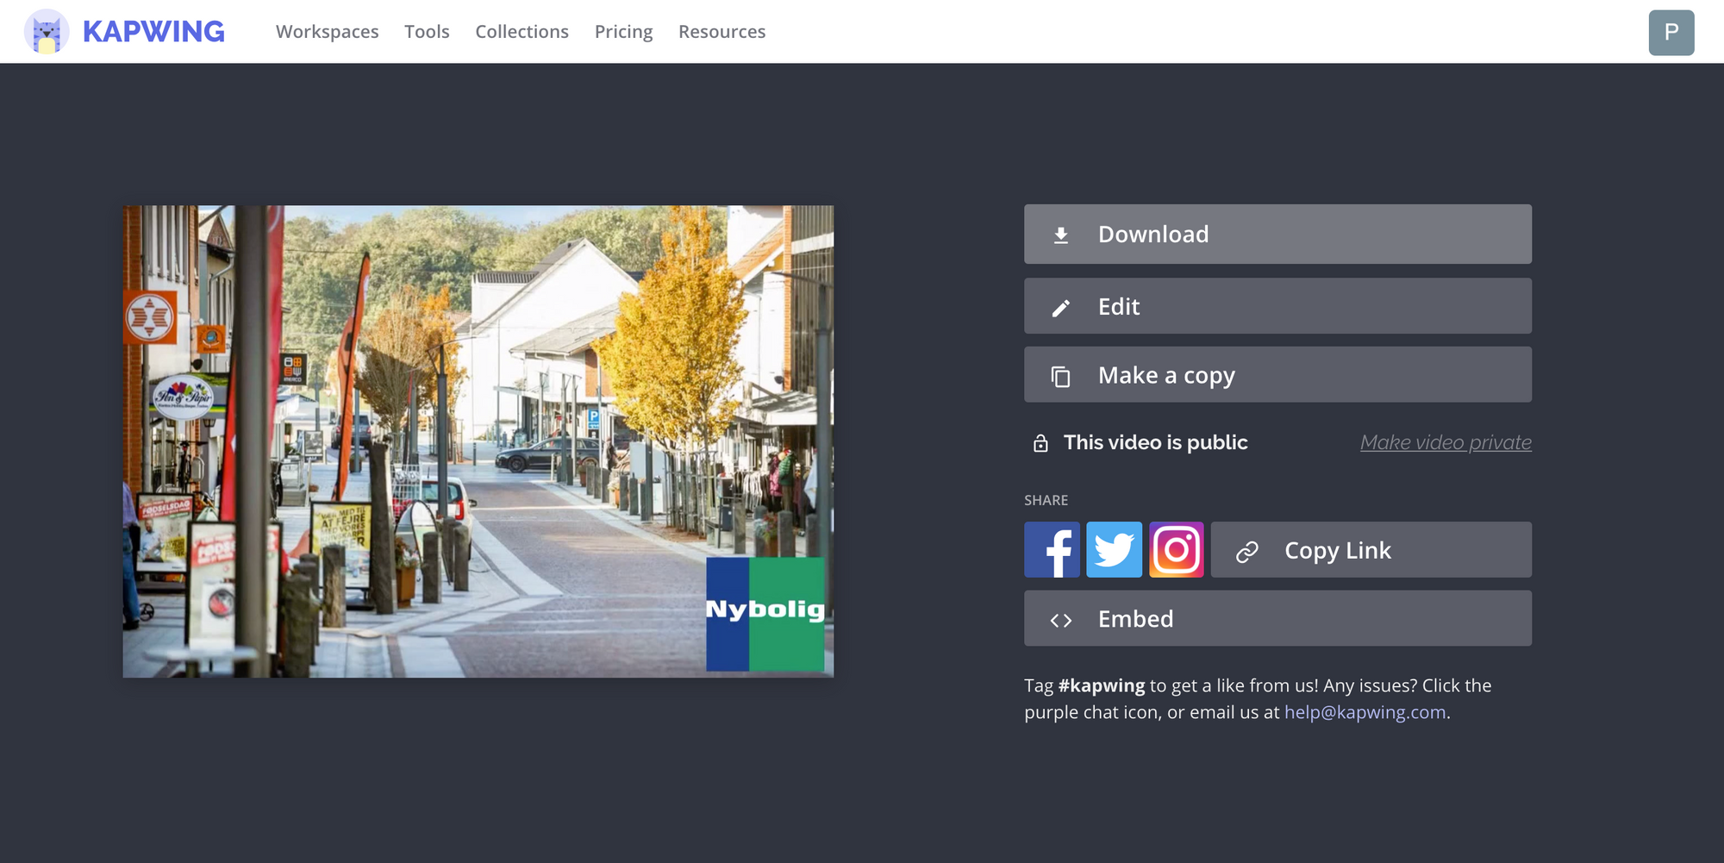Screen dimensions: 1724x863
Task: Click the duplicate pages copy icon
Action: coord(1061,377)
